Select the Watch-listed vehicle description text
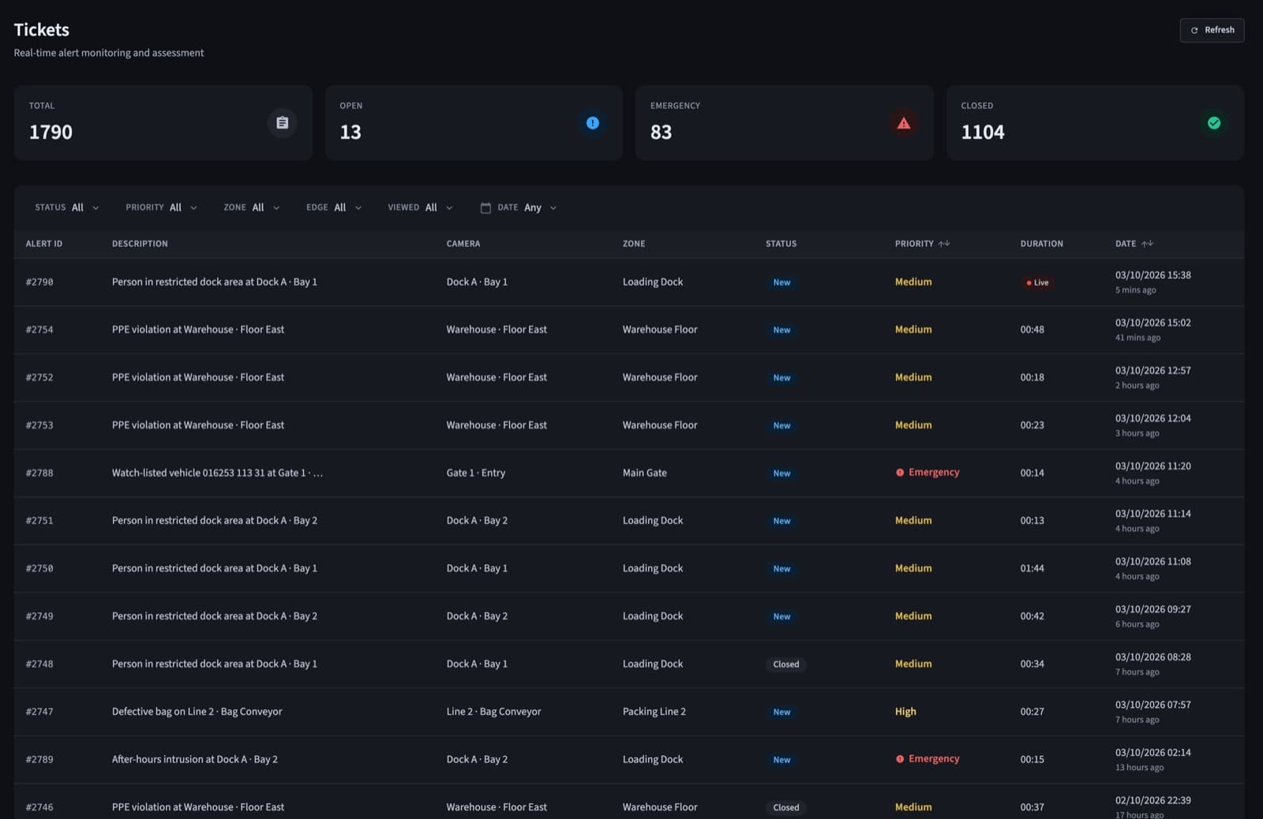Viewport: 1263px width, 819px height. coord(217,473)
